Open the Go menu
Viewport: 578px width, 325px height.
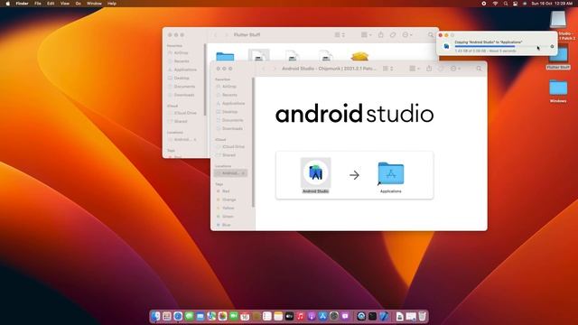tap(79, 4)
